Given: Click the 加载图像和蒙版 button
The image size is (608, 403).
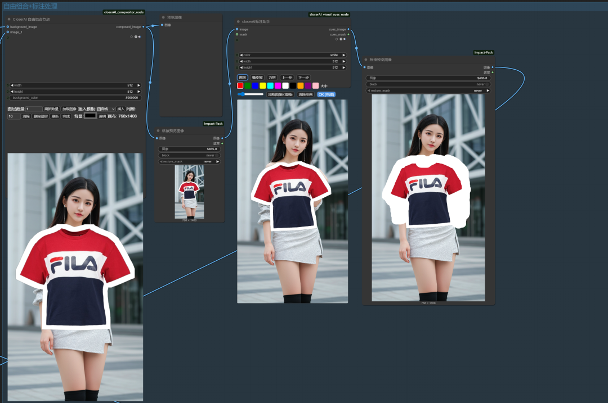Looking at the screenshot, I should tap(280, 94).
